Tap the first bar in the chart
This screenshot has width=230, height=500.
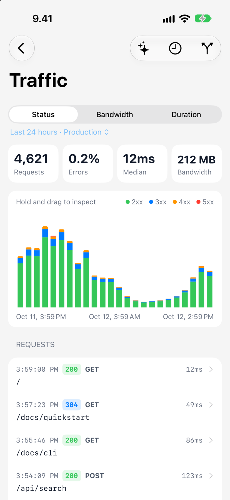click(20, 282)
